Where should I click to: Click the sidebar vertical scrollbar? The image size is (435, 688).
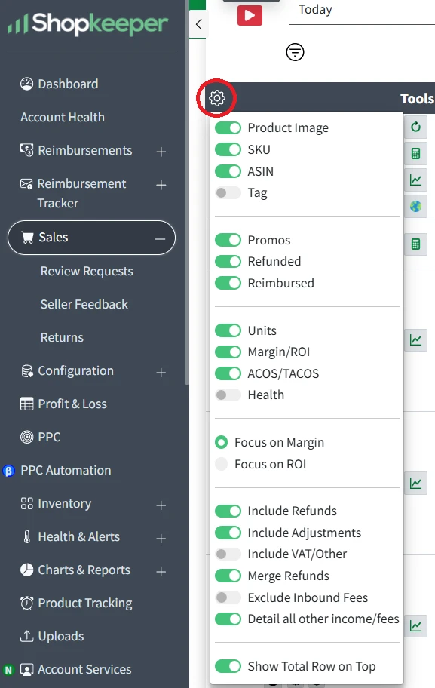[187, 193]
